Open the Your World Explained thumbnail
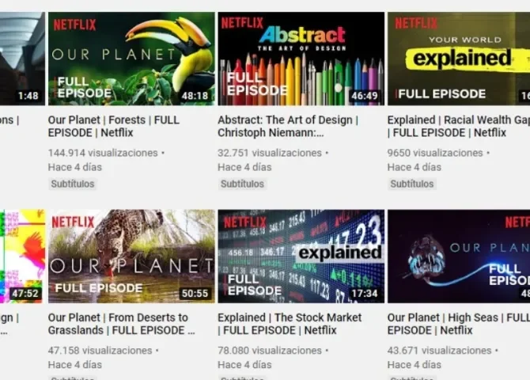This screenshot has width=530, height=380. pos(459,59)
